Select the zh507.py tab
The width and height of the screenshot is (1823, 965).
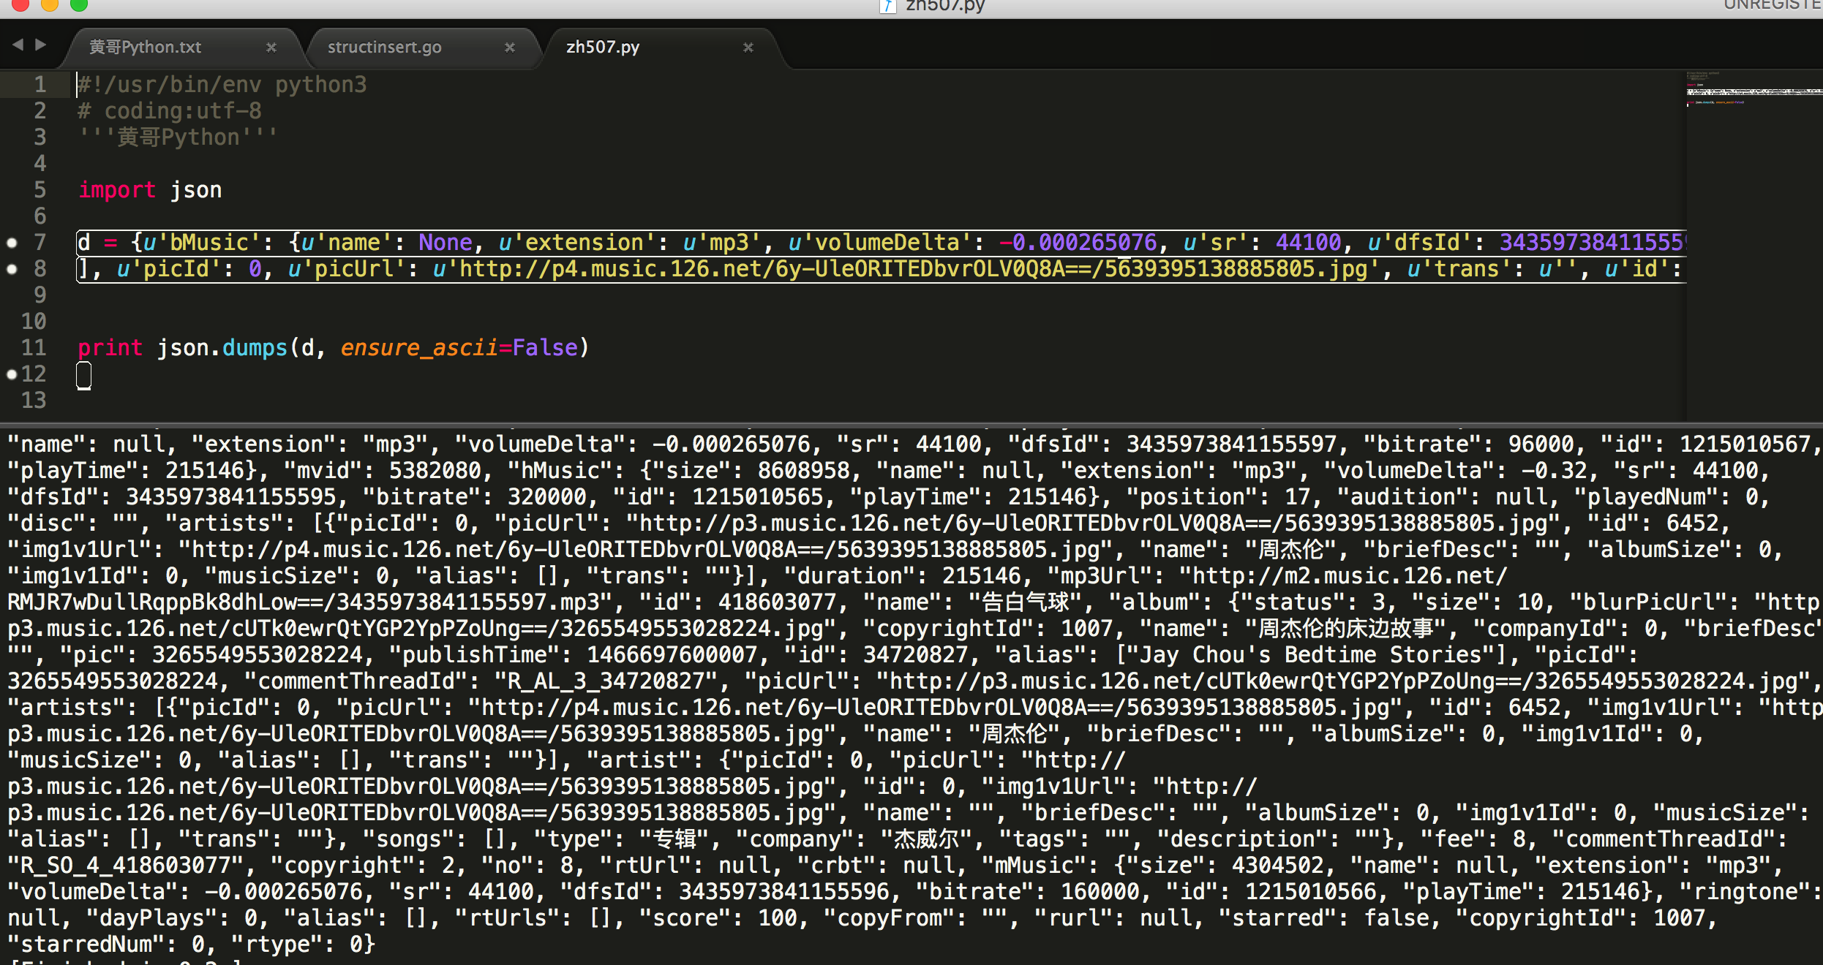(603, 48)
